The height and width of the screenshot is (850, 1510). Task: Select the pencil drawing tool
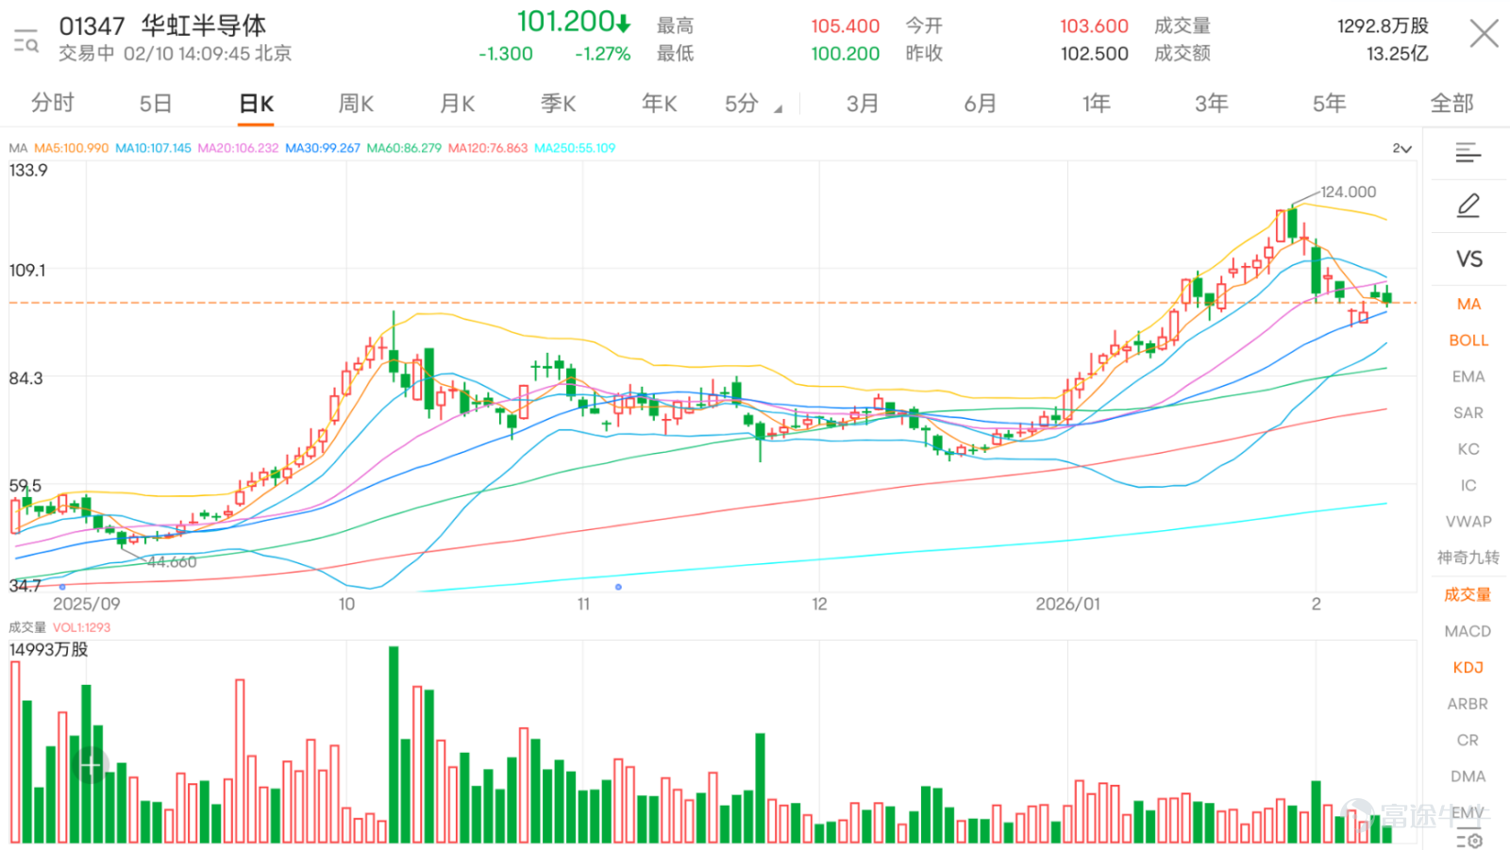point(1468,205)
